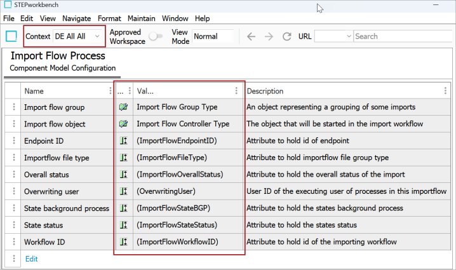Open the Maintain menu

(x=142, y=18)
